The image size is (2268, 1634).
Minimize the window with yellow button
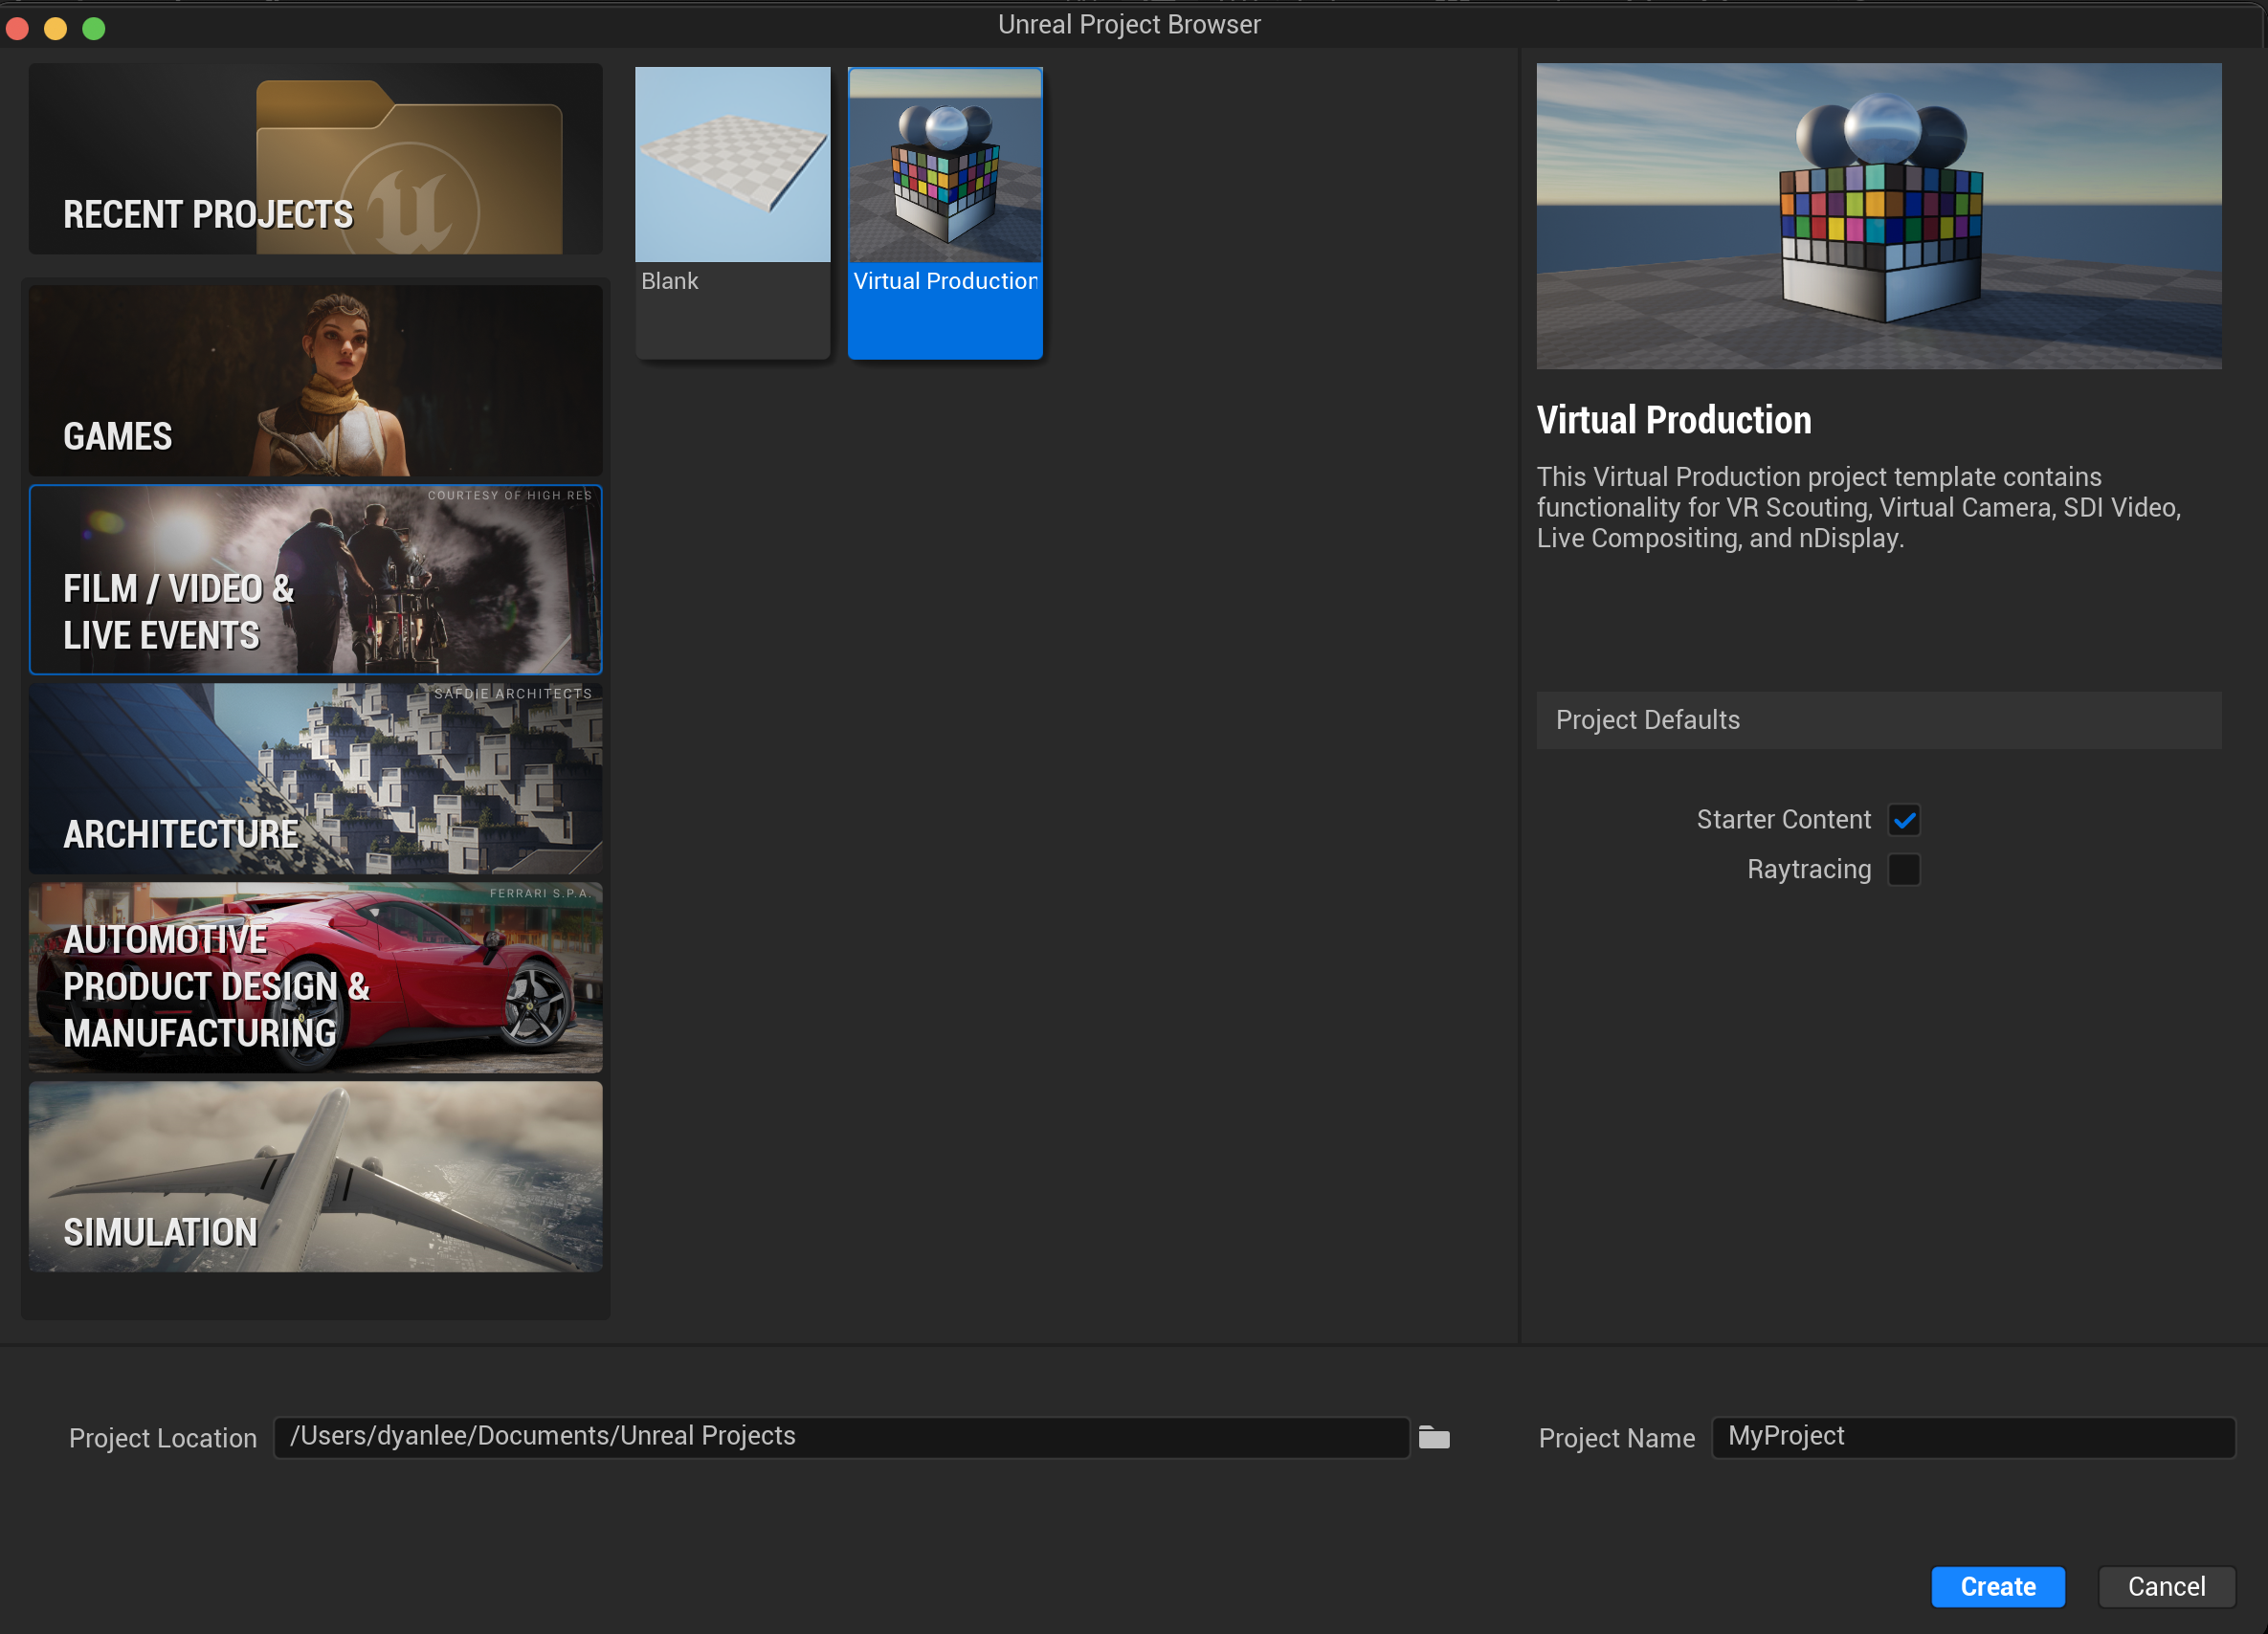click(x=55, y=28)
